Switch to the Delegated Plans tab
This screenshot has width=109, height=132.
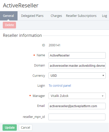(x=32, y=16)
